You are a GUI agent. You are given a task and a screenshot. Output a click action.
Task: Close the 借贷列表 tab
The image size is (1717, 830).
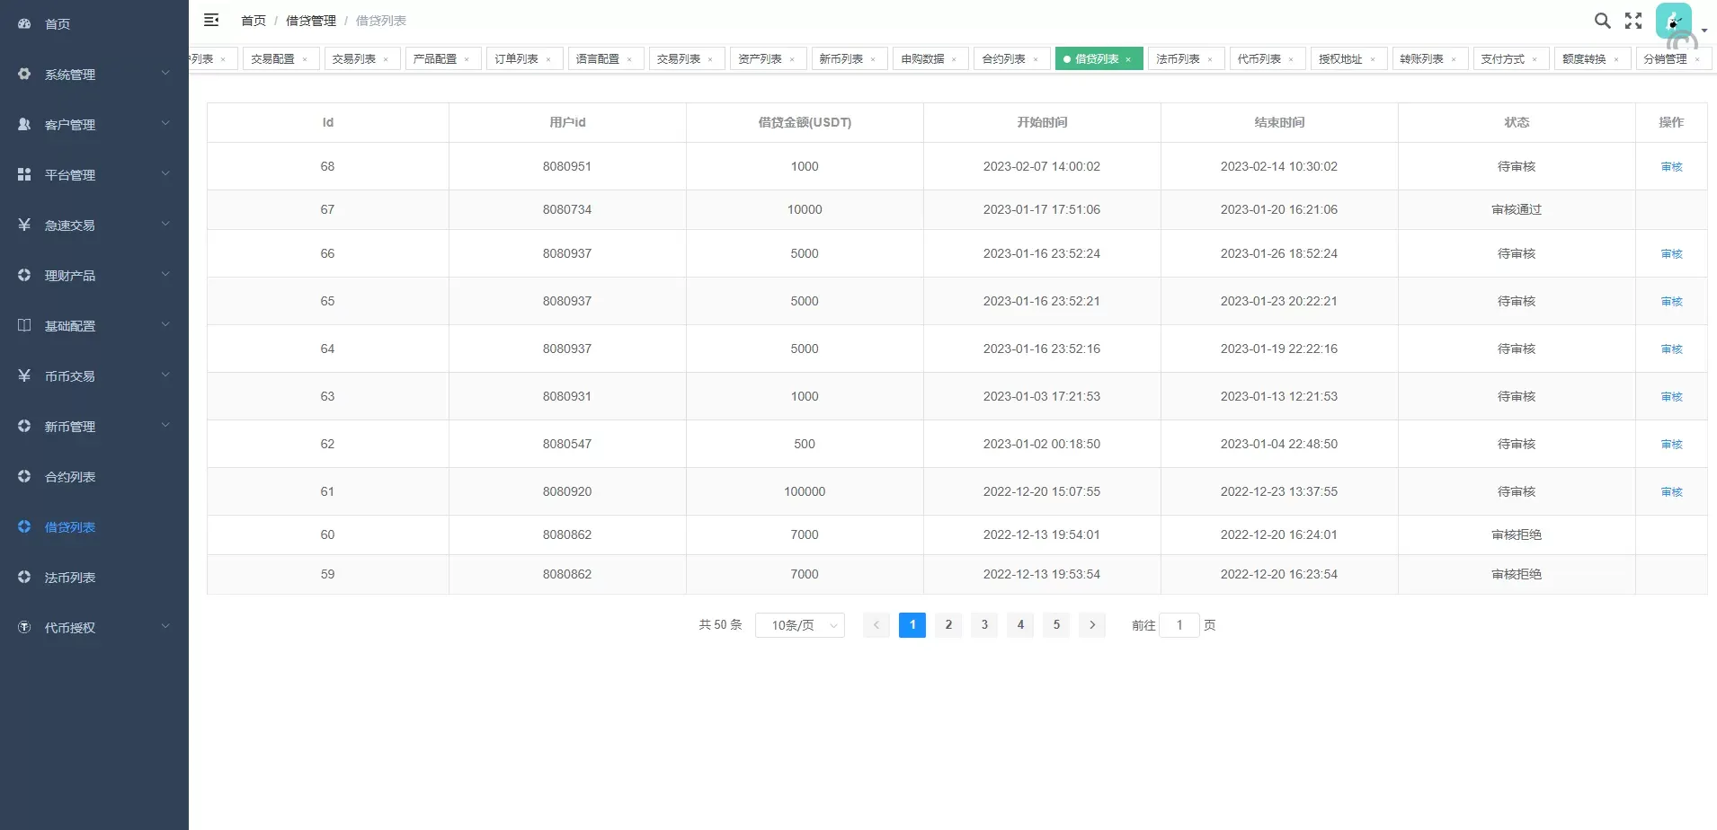(1128, 59)
